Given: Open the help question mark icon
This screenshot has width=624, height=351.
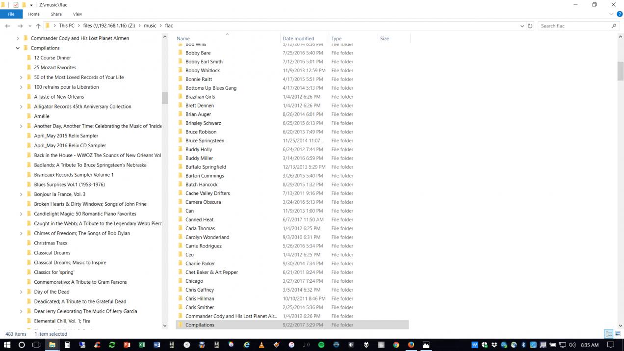Looking at the screenshot, I should 618,14.
